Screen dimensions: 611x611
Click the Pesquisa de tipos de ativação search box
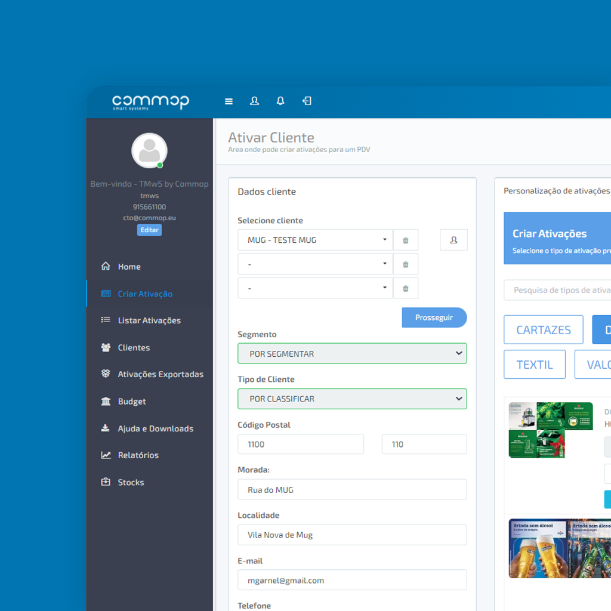[x=557, y=290]
